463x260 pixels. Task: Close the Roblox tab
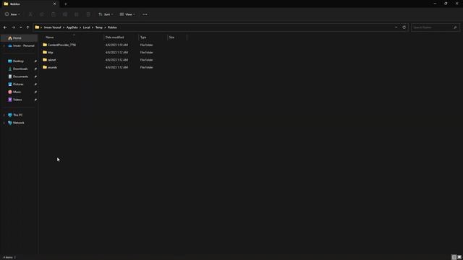coord(54,4)
